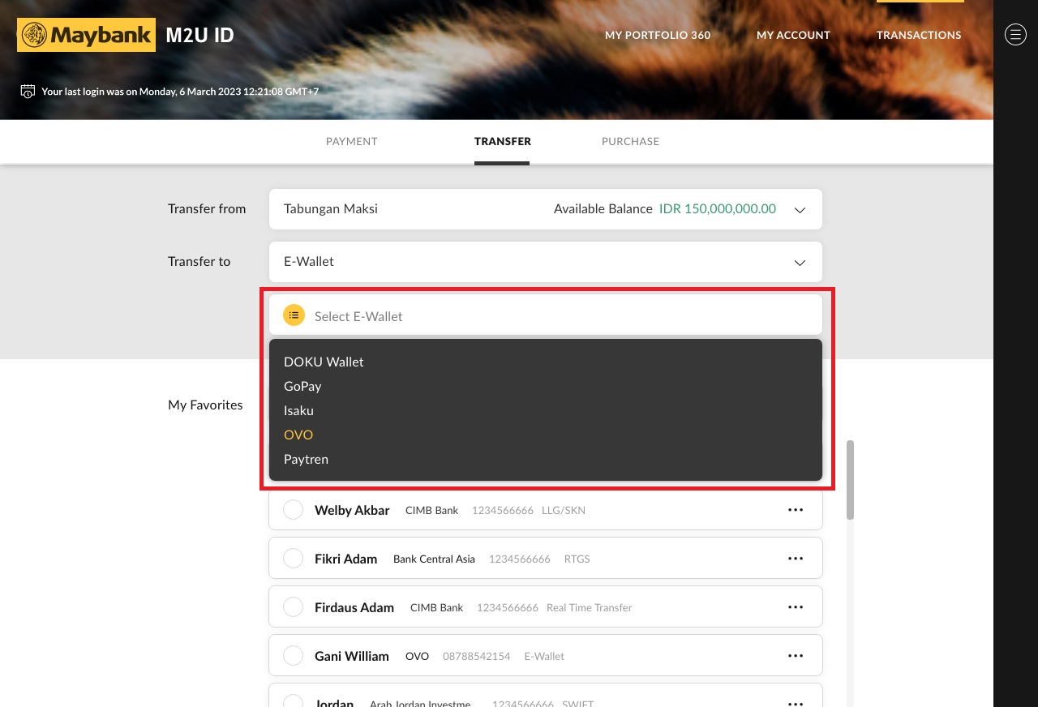Select Gani William radio button

pos(293,656)
